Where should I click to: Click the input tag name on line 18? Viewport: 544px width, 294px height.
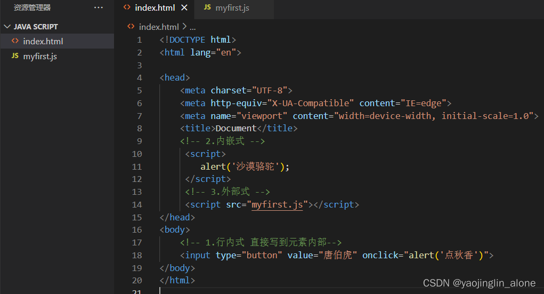pos(198,256)
